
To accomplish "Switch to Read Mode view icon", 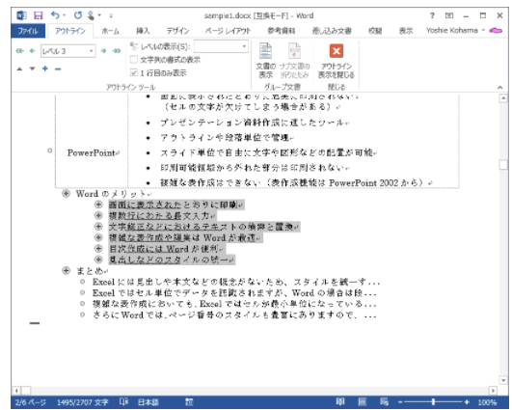I will pyautogui.click(x=340, y=402).
